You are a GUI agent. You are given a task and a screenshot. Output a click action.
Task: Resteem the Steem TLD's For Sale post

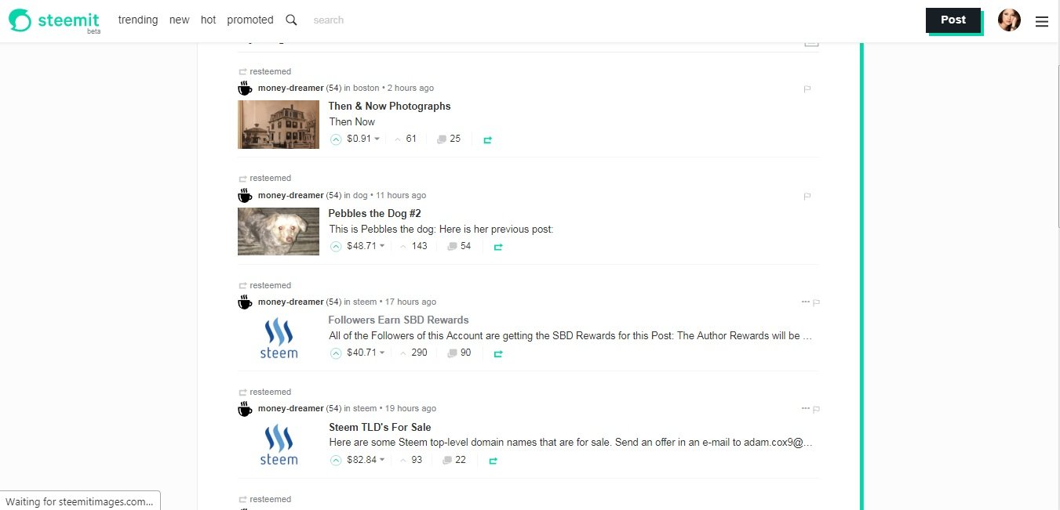click(493, 461)
